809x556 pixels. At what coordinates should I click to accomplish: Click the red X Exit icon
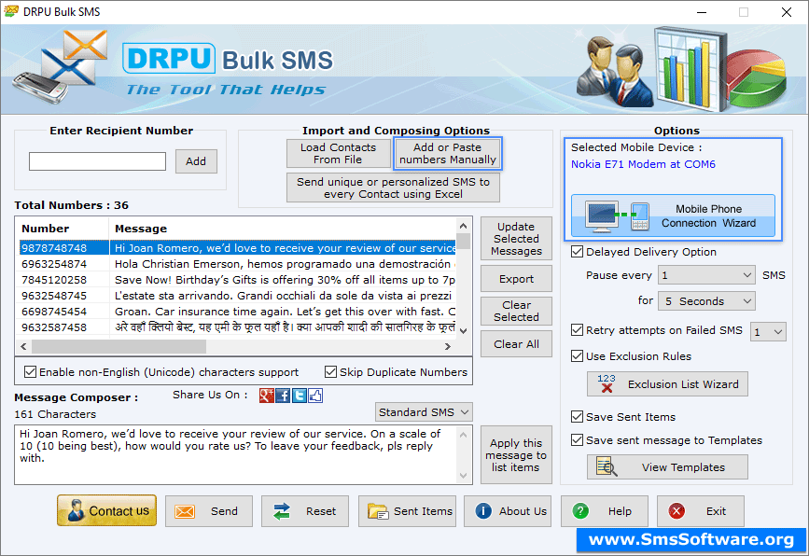click(x=676, y=511)
